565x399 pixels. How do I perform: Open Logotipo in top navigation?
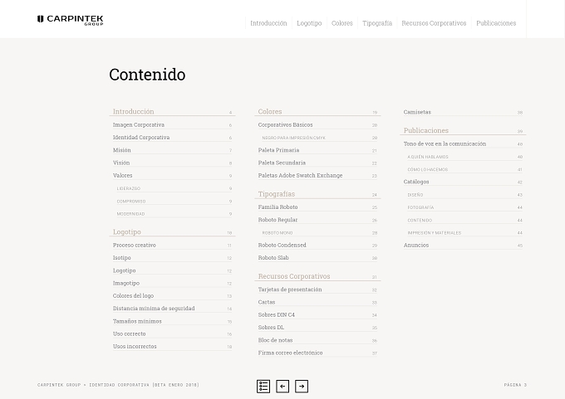point(309,23)
